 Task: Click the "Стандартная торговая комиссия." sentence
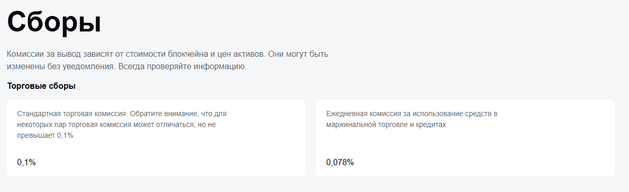tap(72, 114)
